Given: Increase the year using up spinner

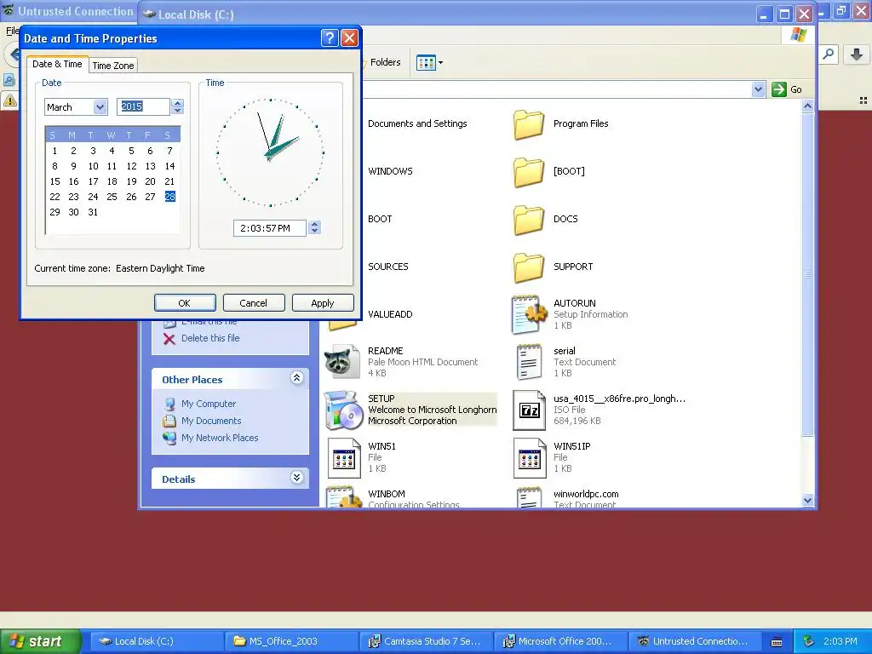Looking at the screenshot, I should click(x=177, y=103).
